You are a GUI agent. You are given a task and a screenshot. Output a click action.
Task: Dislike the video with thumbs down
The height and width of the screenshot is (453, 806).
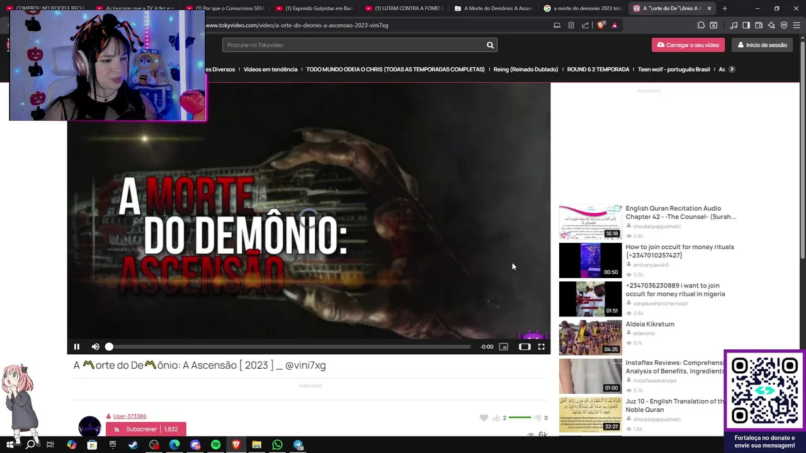point(537,418)
